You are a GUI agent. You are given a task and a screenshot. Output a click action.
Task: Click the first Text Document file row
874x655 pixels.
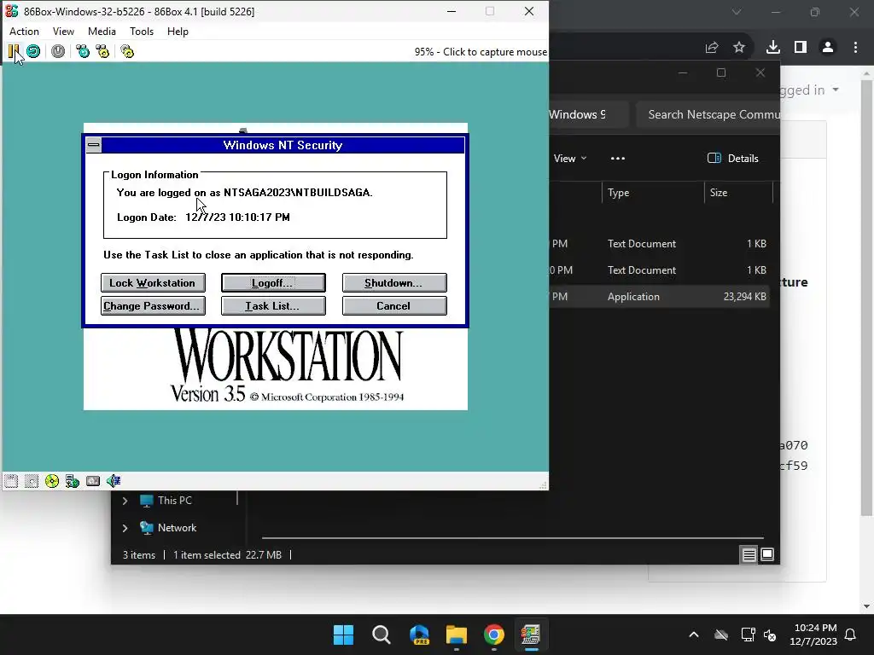coord(660,243)
